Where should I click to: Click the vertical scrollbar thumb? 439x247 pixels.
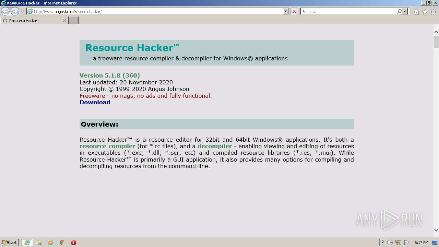436,42
